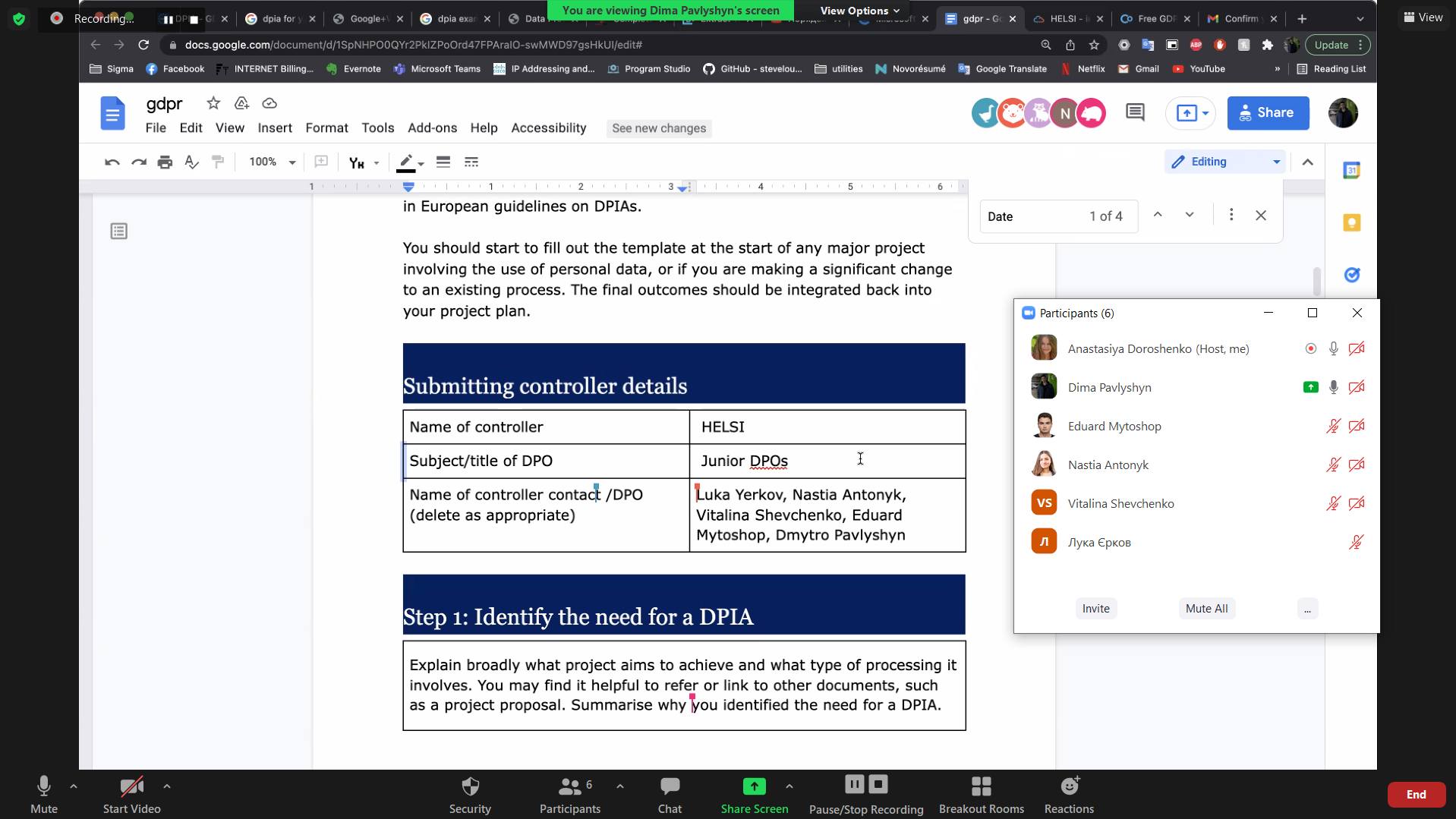
Task: Open Security shield in Zoom toolbar
Action: 470,794
